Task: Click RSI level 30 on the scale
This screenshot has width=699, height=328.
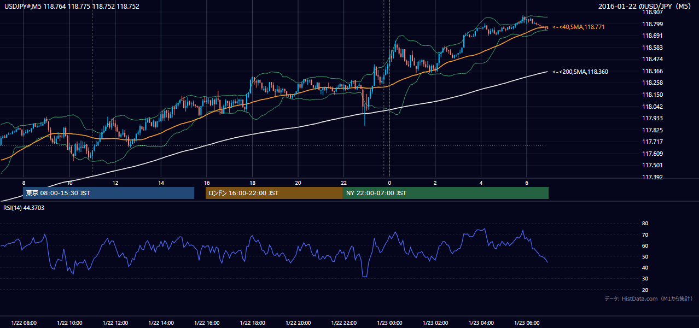Action: click(x=645, y=279)
